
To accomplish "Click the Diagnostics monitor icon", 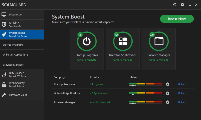I will tap(4, 15).
